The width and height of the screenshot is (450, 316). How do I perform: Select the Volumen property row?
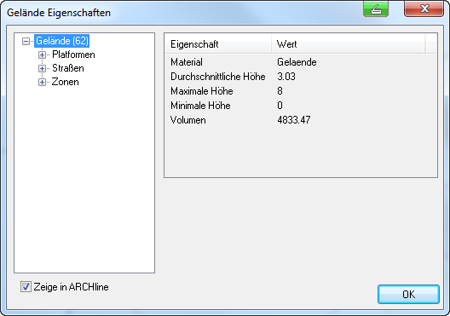301,120
